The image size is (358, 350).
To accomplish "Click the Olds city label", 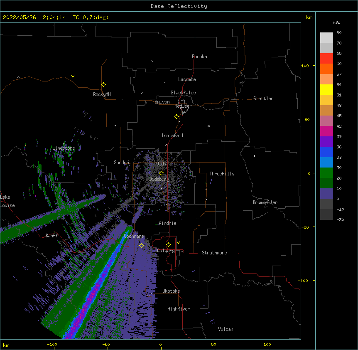I will [161, 164].
